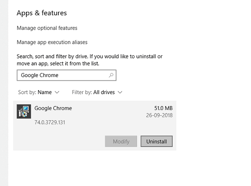This screenshot has height=186, width=251.
Task: Open Manage app execution aliases link
Action: [x=52, y=42]
